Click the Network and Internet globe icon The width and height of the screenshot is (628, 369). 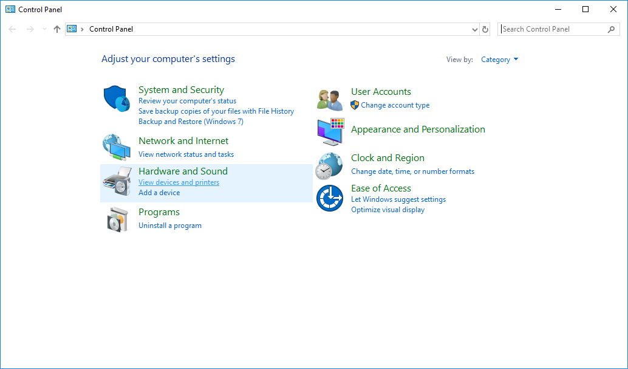pos(117,148)
